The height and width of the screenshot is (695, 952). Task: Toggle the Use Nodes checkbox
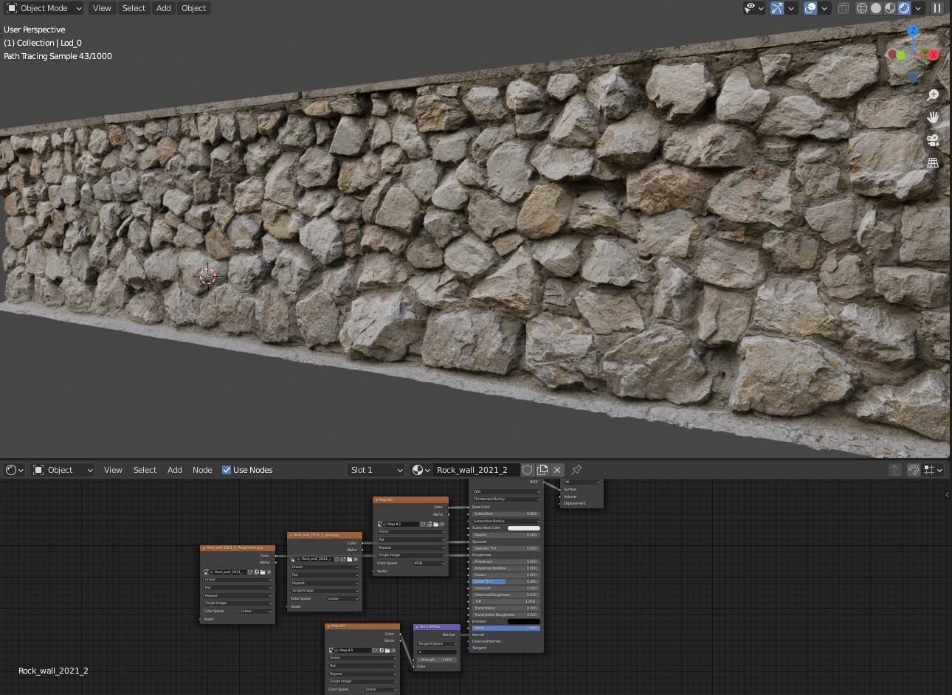227,470
